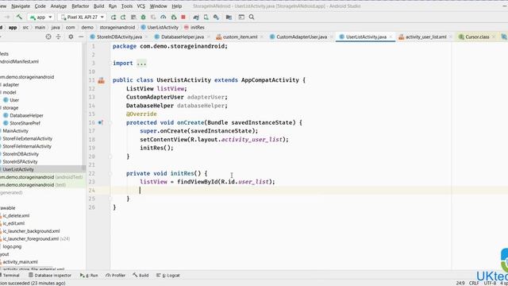The width and height of the screenshot is (508, 286).
Task: Click the Profile app gauge icon
Action: coord(164,17)
